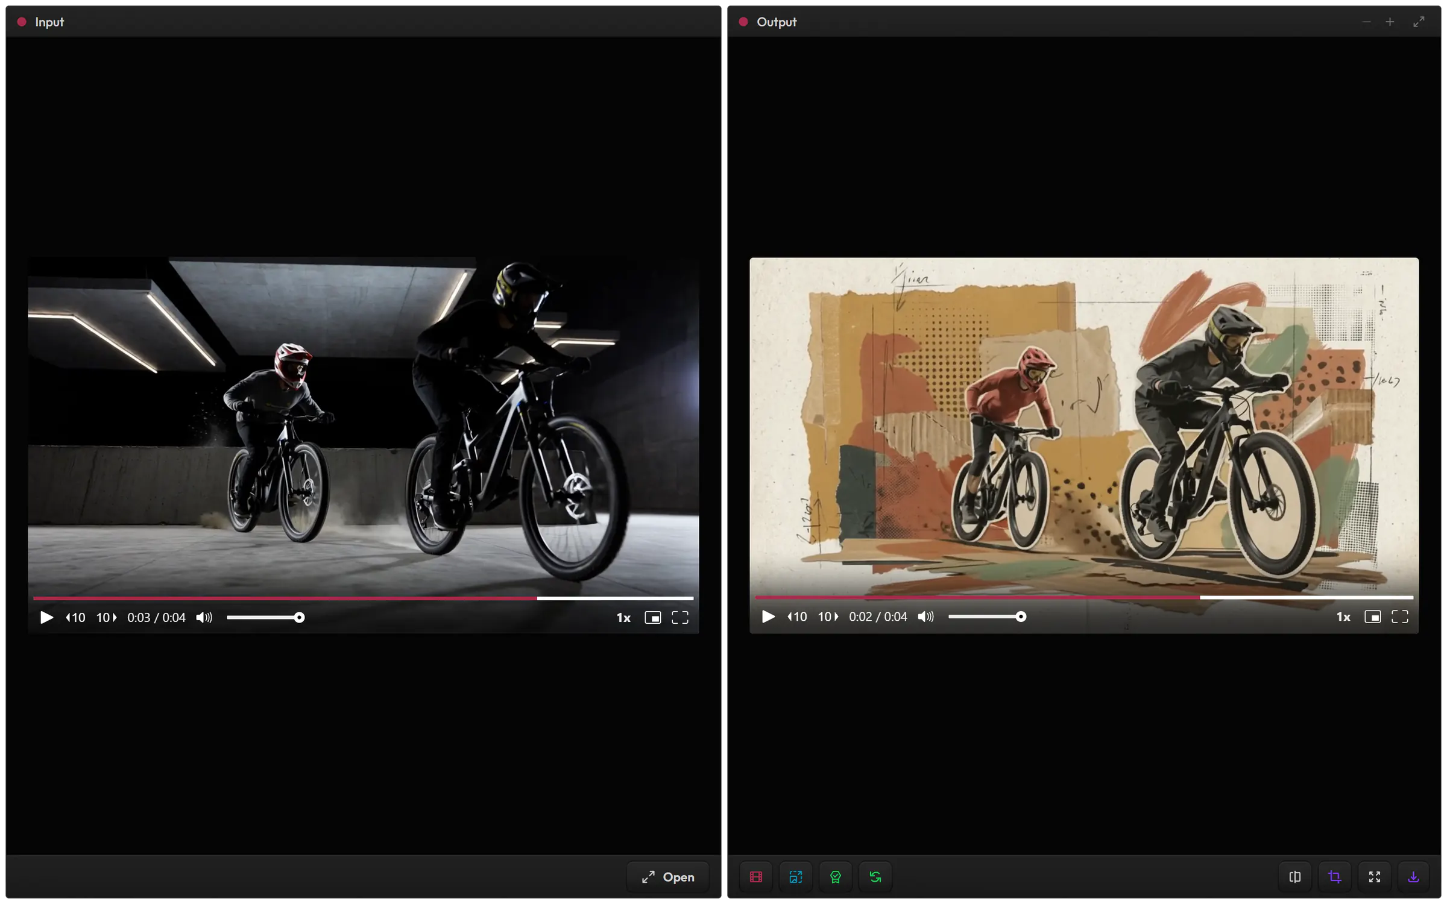Rewind Input video 10 seconds
The image size is (1447, 904).
[76, 618]
